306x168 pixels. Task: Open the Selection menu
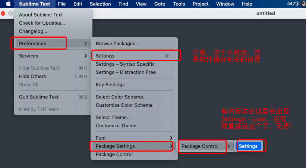click(x=100, y=4)
